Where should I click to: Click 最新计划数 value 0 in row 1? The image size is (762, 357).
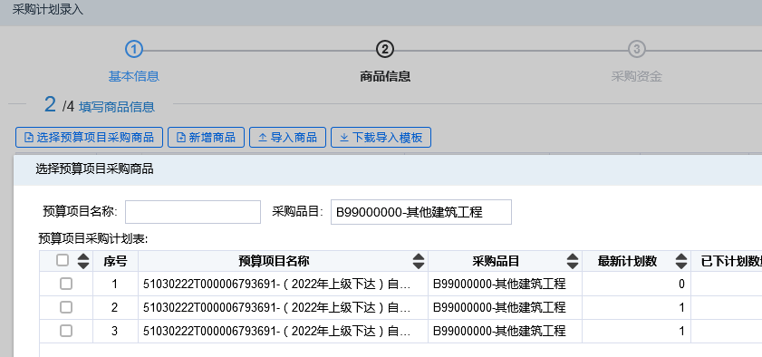click(x=682, y=284)
